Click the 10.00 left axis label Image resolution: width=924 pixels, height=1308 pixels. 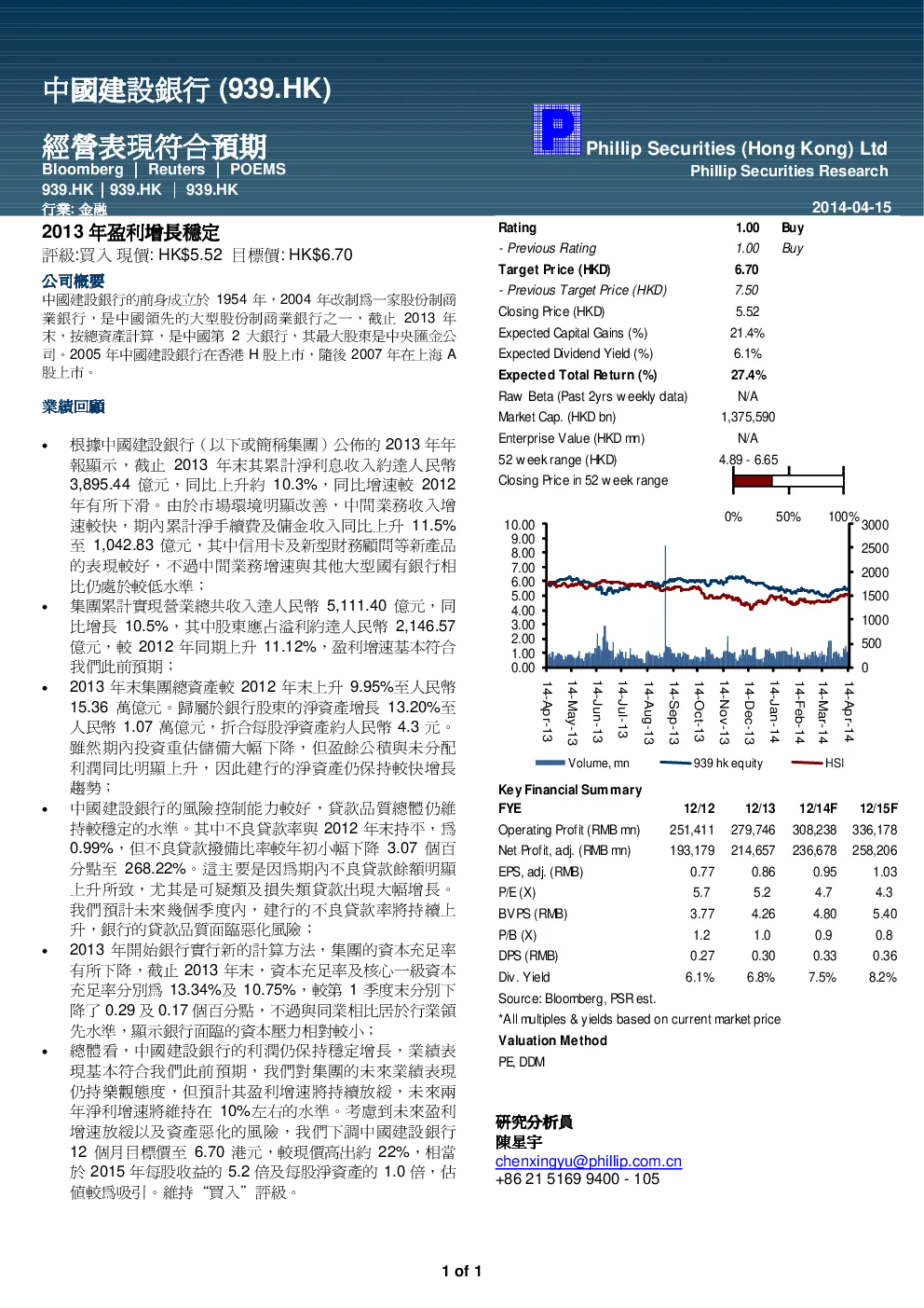(x=520, y=525)
